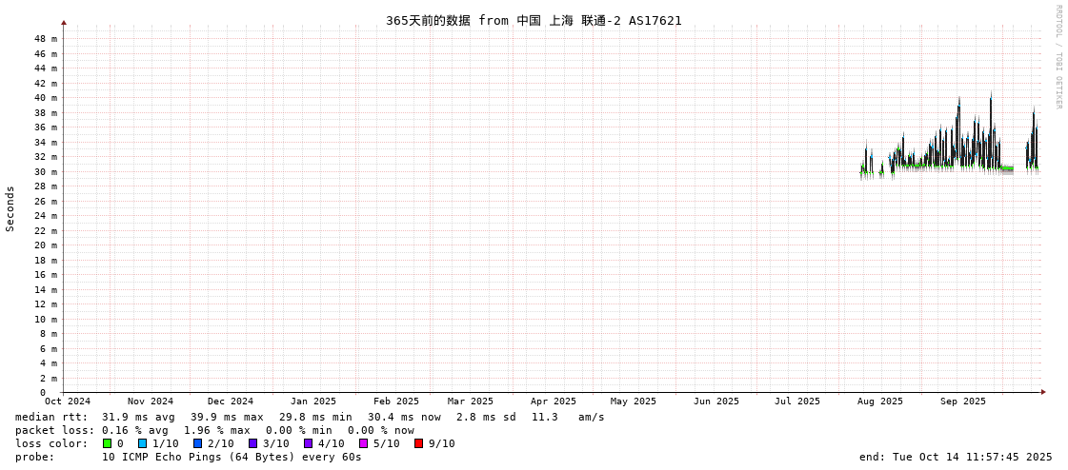Select the Oct 2024 label on time axis
The image size is (1068, 470).
(x=68, y=401)
